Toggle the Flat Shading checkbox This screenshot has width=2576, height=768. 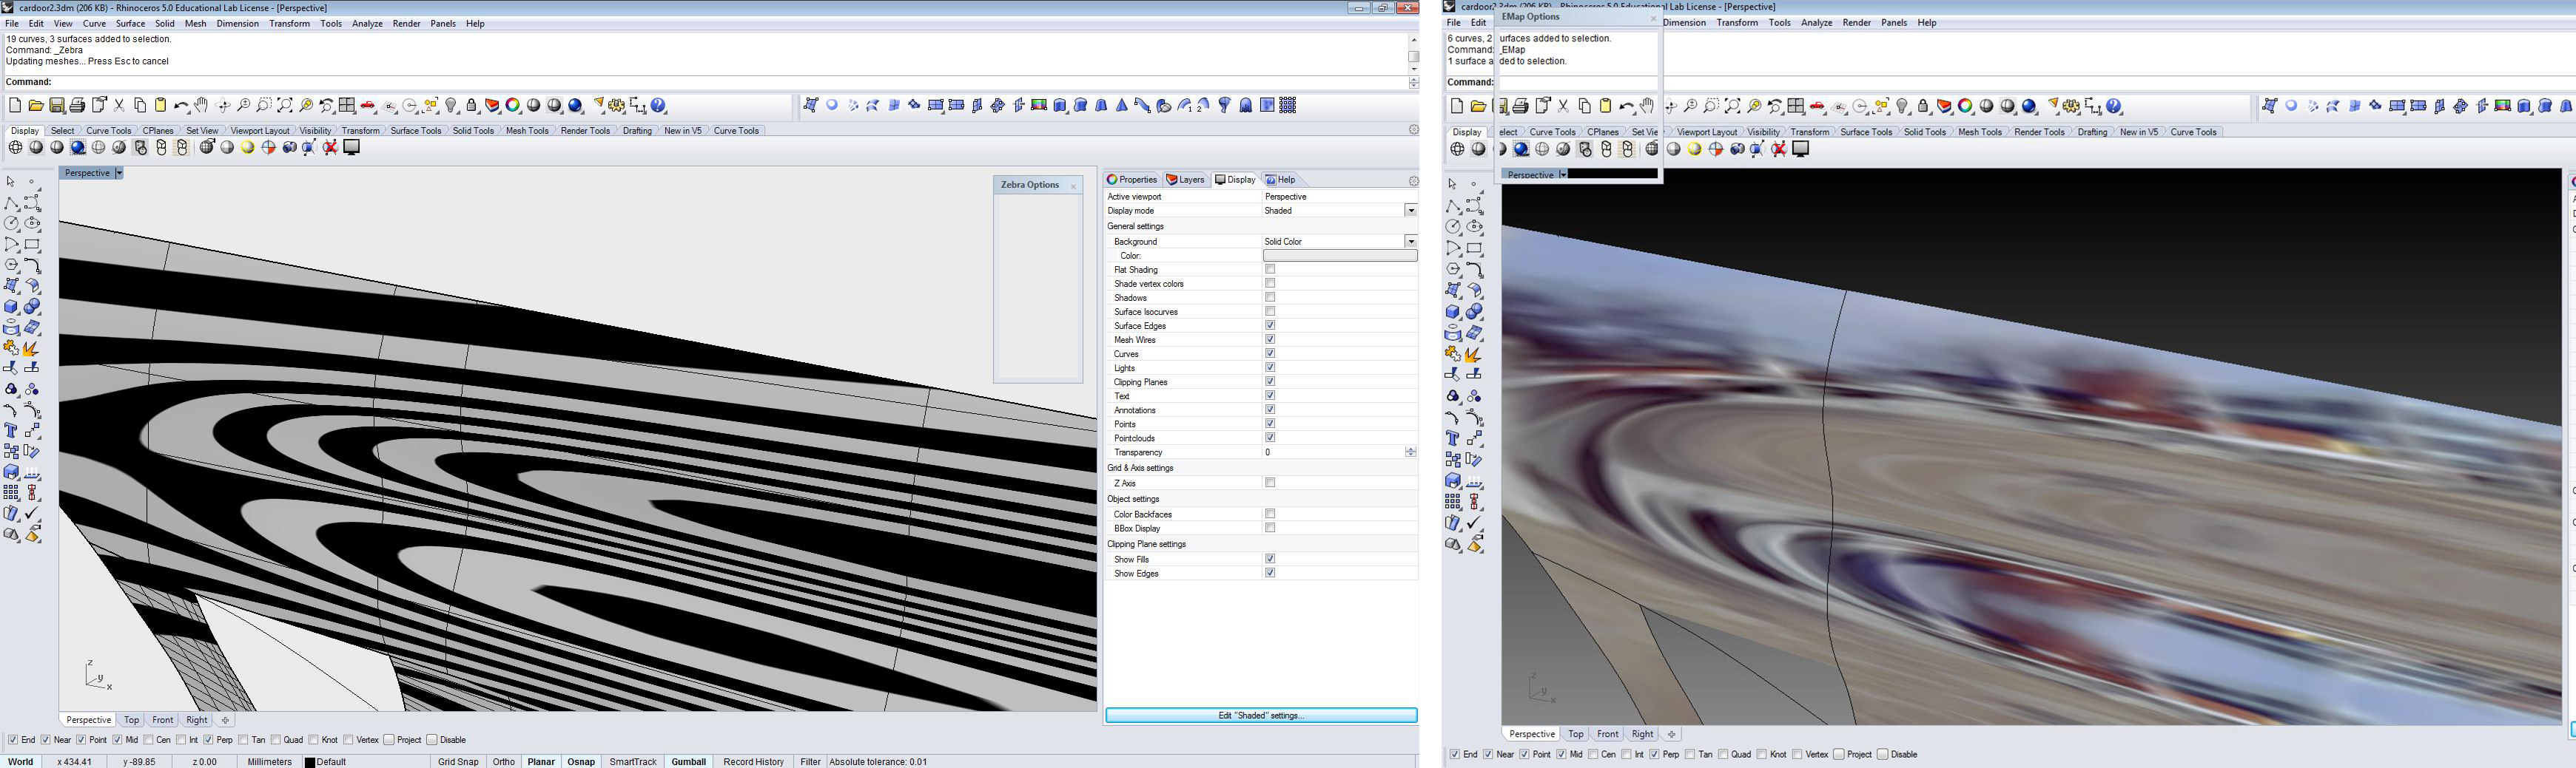[x=1270, y=270]
